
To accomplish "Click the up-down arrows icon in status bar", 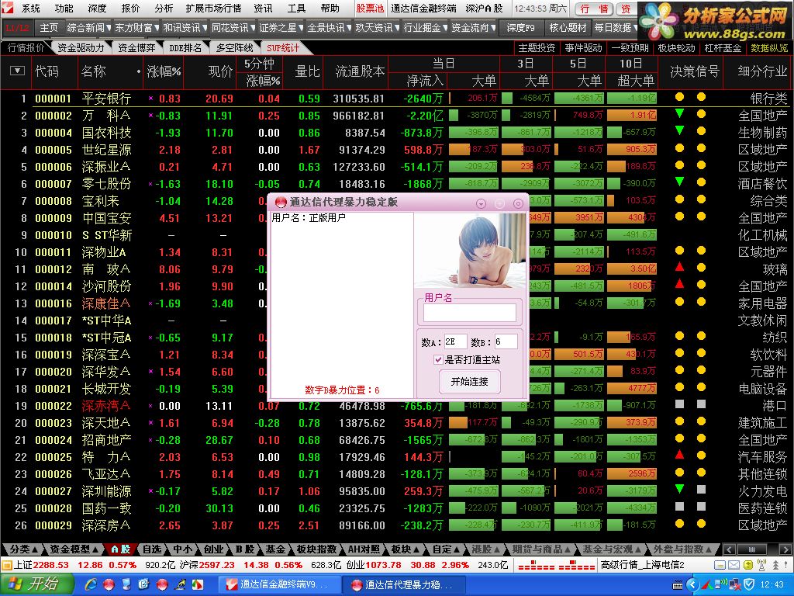I will (775, 565).
